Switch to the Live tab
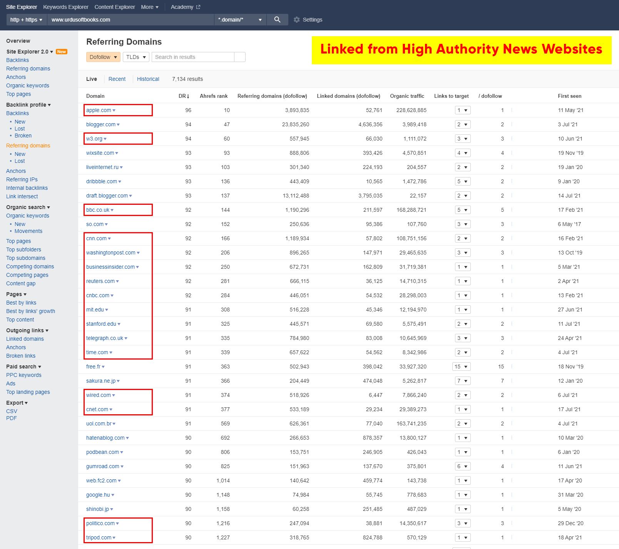The image size is (619, 549). point(92,79)
